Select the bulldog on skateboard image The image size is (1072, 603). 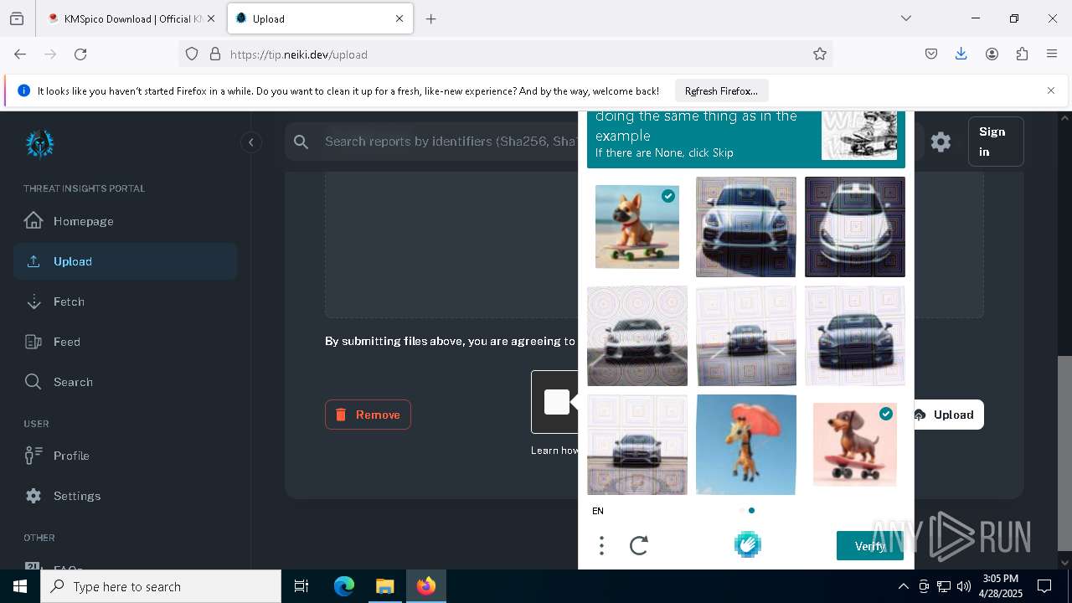(x=637, y=227)
